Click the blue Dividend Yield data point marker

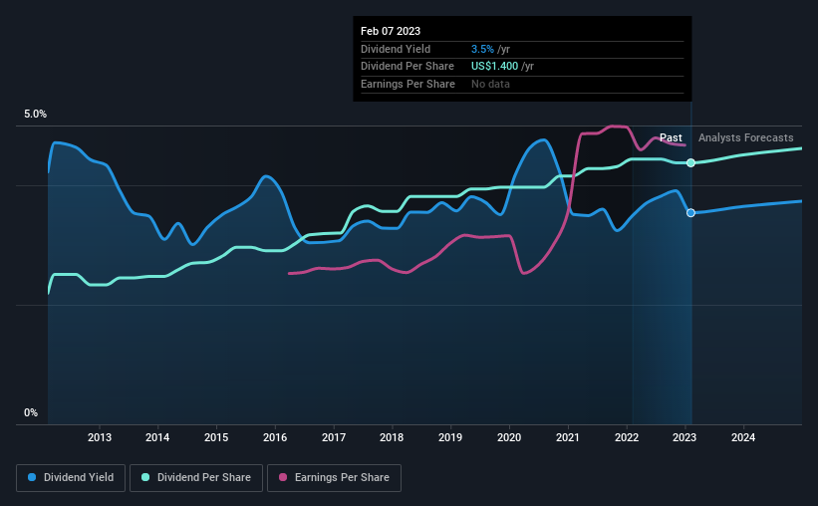tap(690, 213)
